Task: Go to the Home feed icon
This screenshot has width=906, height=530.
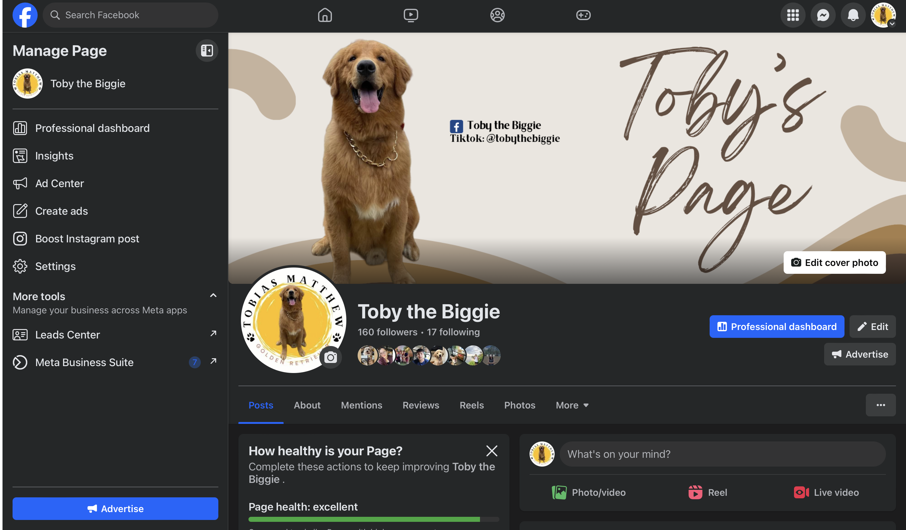Action: (x=325, y=15)
